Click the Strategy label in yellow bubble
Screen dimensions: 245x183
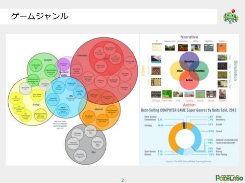36,105
